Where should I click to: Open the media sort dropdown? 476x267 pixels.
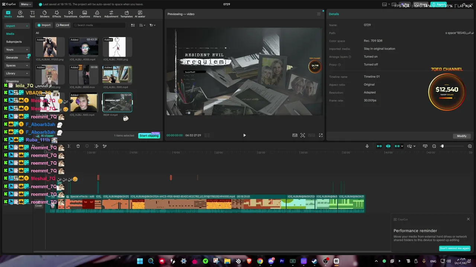pyautogui.click(x=142, y=25)
